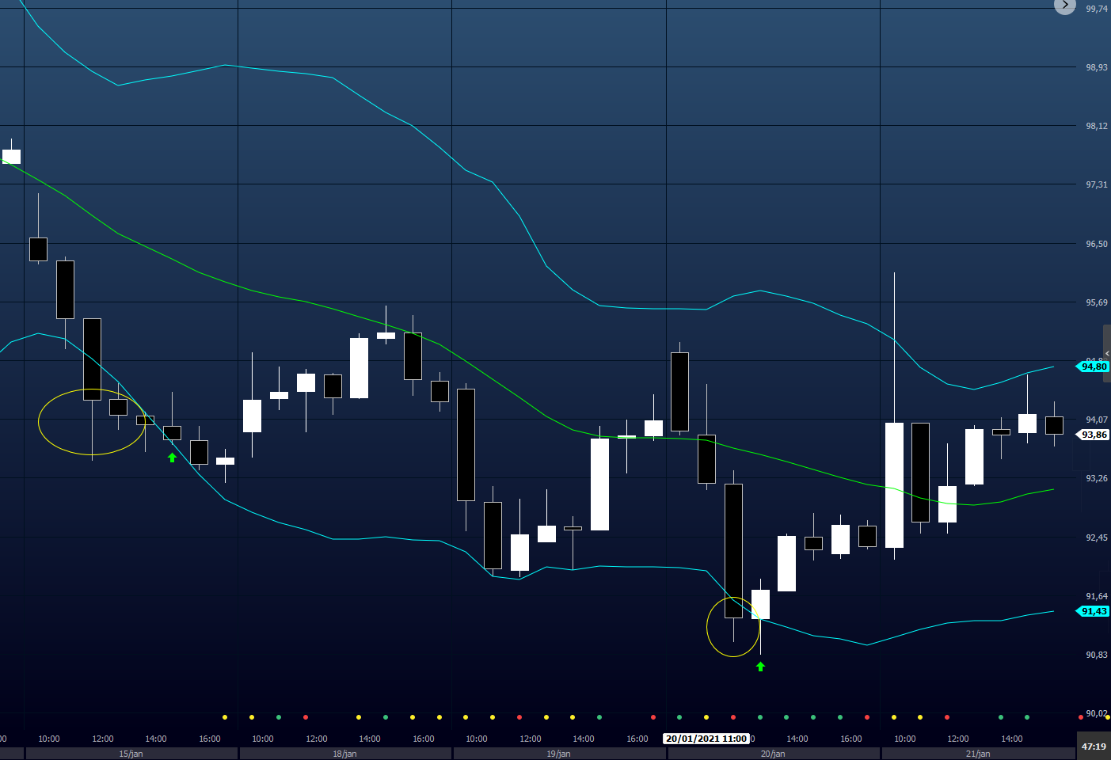The width and height of the screenshot is (1111, 760).
Task: Click the 15/jan date bar
Action: (x=131, y=754)
